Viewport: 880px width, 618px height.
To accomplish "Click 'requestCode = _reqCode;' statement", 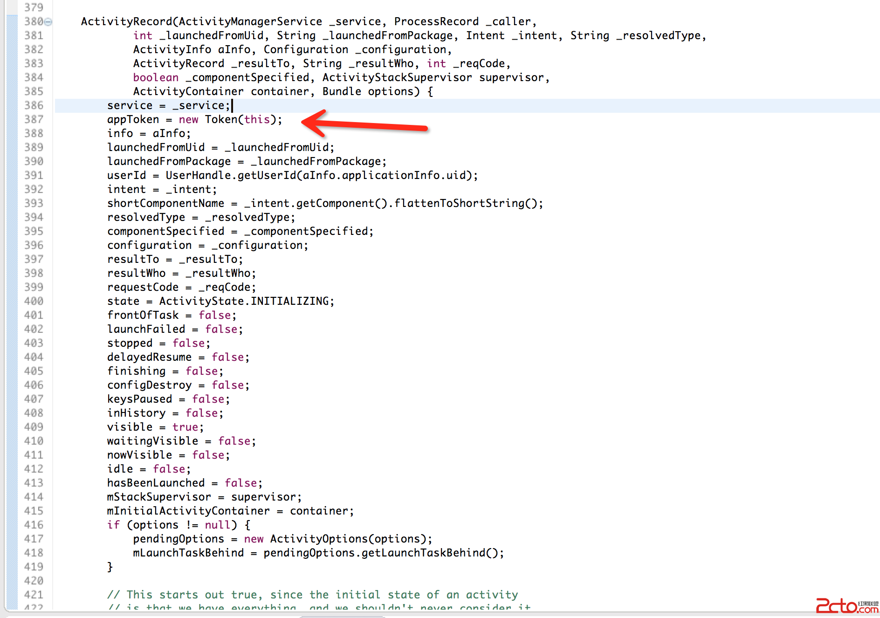I will point(182,287).
